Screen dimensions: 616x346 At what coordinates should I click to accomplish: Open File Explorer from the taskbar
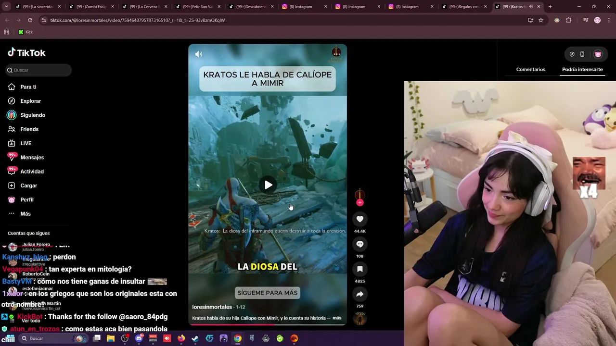(111, 338)
